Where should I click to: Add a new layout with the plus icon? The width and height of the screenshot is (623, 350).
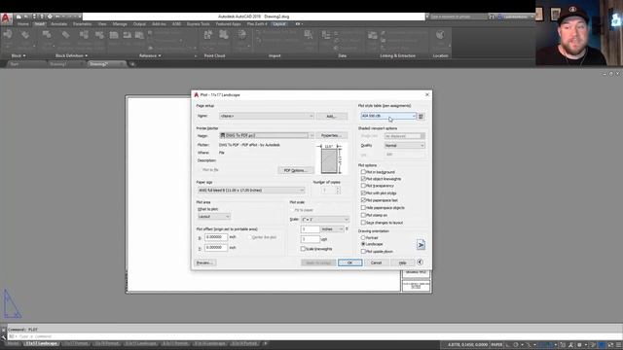(266, 343)
